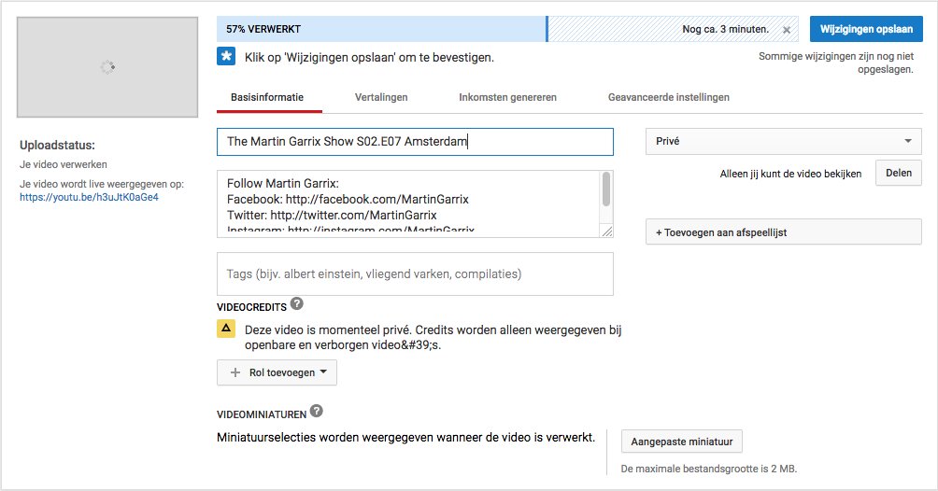Open the Geavanceerde instellingen tab

(x=669, y=97)
